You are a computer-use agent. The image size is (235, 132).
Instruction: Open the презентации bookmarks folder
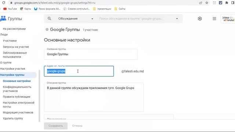(x=102, y=9)
